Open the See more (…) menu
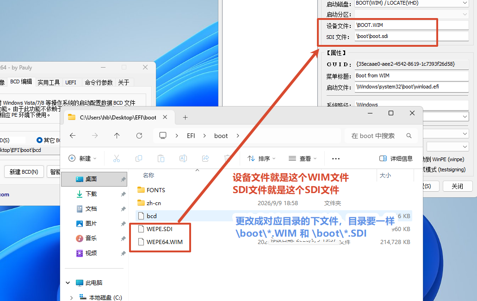The height and width of the screenshot is (301, 477). pos(335,158)
